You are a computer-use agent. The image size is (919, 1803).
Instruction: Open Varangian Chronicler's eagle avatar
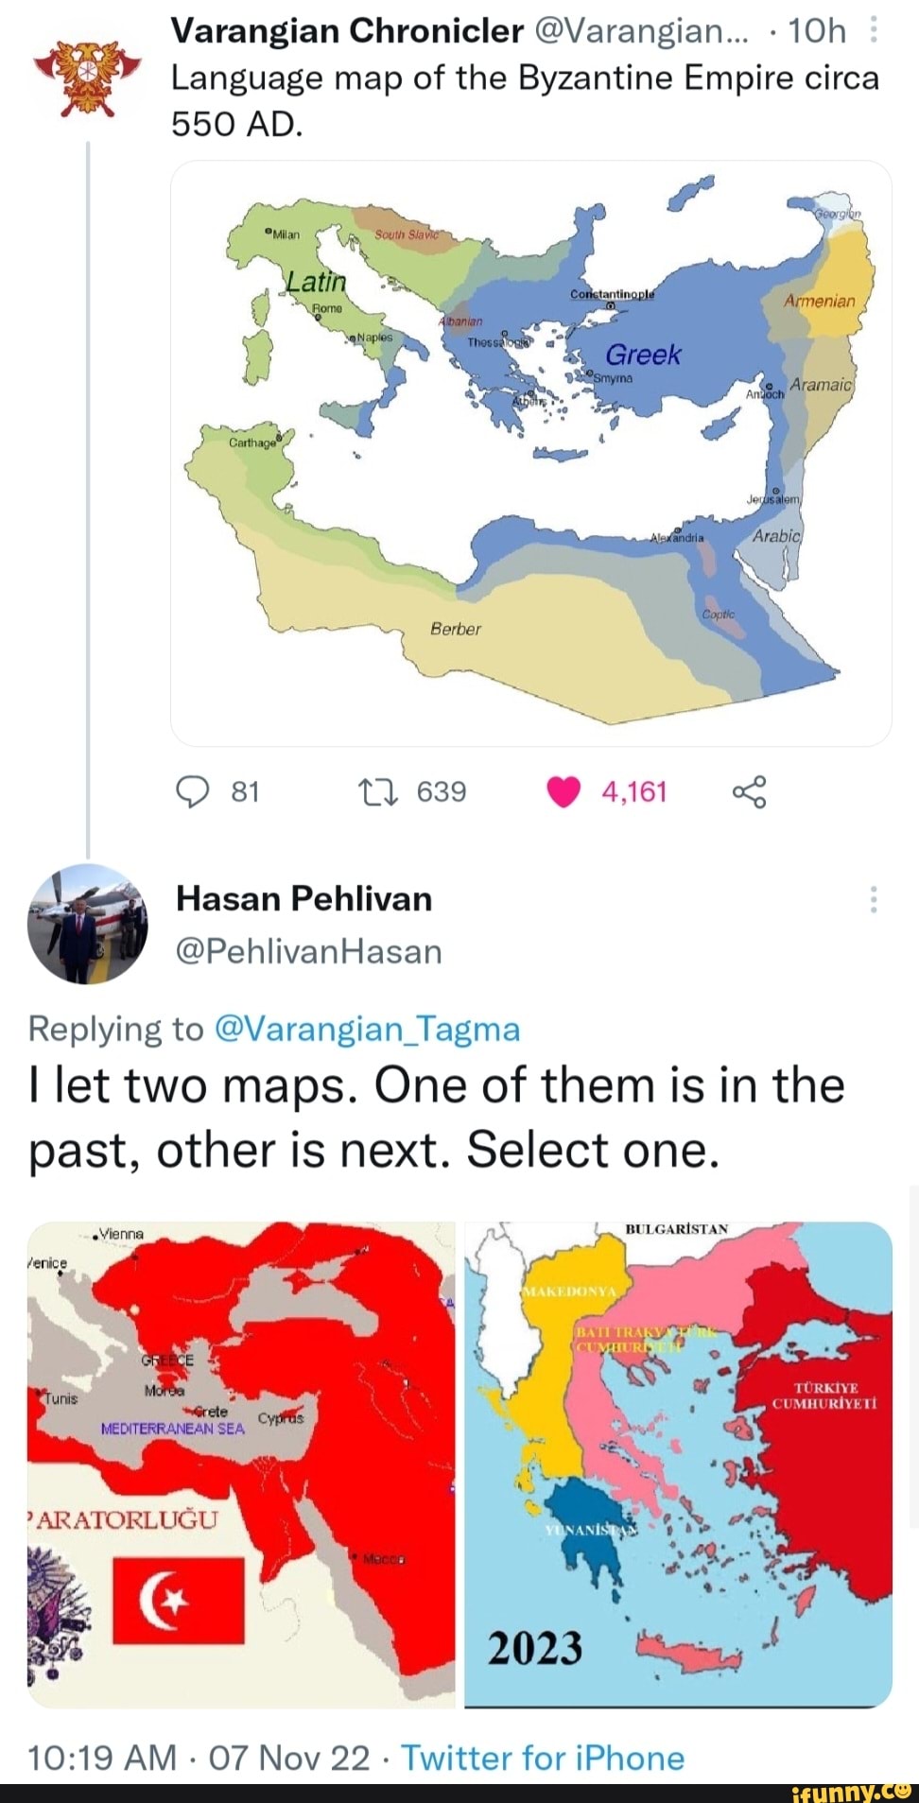[87, 78]
